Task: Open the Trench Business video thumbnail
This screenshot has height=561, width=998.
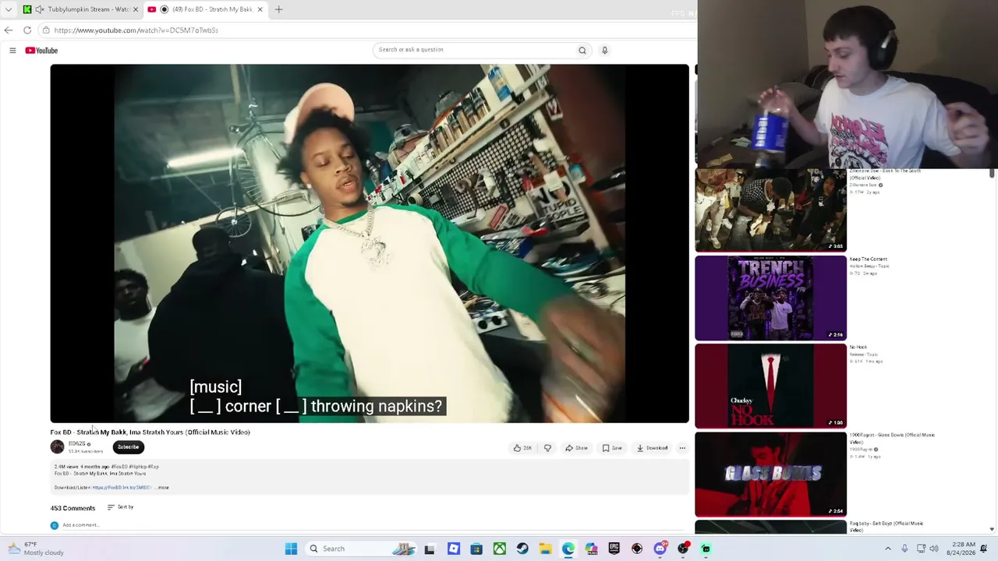Action: pyautogui.click(x=770, y=298)
